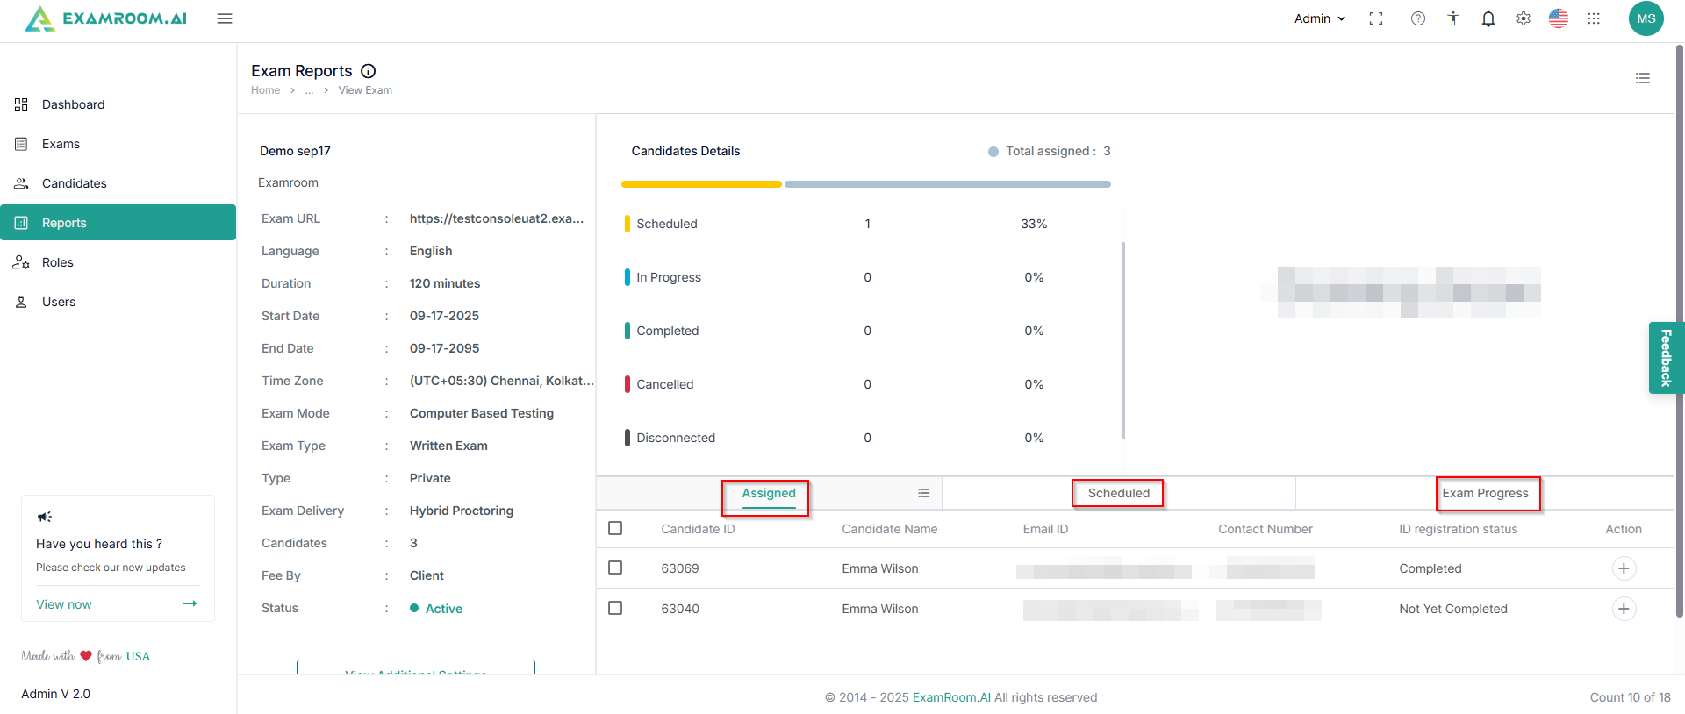Open the apps grid icon
The height and width of the screenshot is (714, 1685).
click(x=1594, y=18)
